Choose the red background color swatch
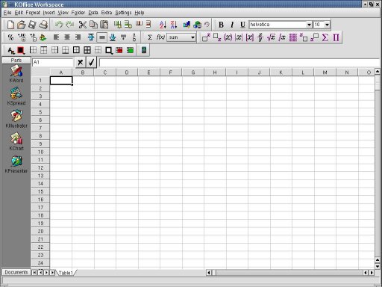 tap(21, 50)
